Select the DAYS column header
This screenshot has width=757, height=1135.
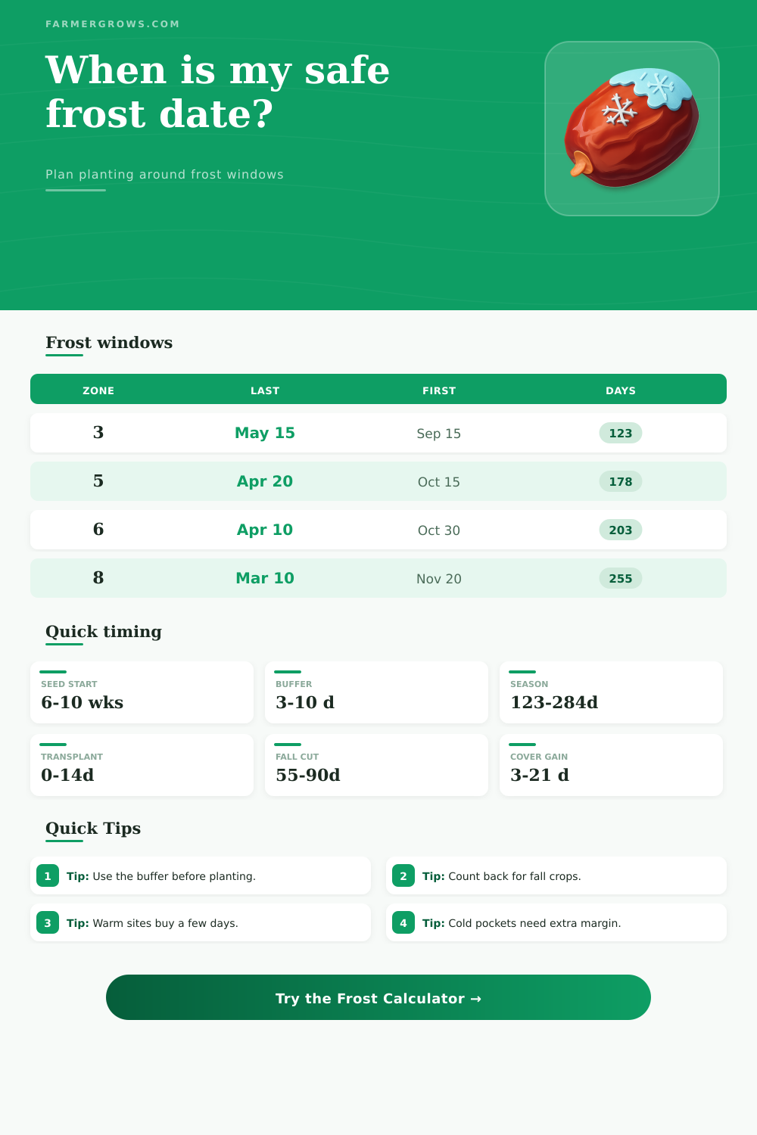tap(621, 390)
